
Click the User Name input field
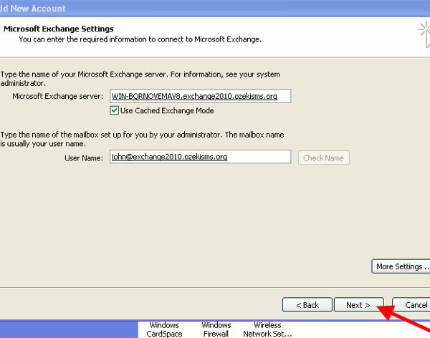(x=200, y=157)
